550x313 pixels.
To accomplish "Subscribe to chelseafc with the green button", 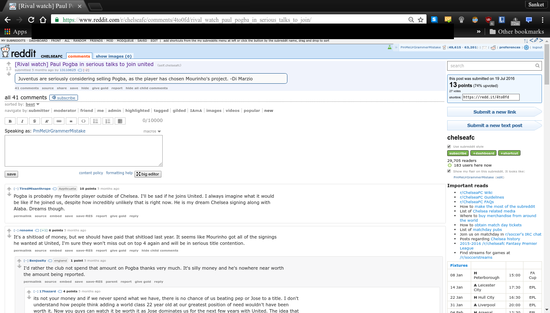I will (x=458, y=153).
